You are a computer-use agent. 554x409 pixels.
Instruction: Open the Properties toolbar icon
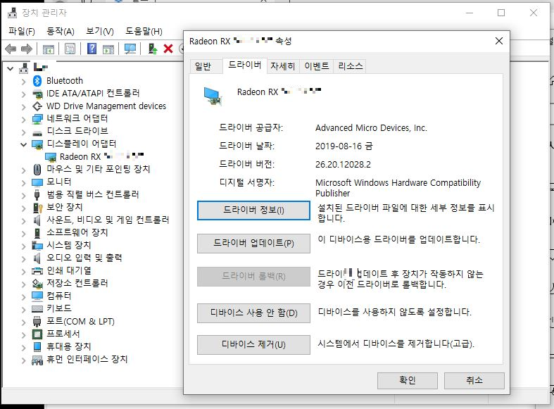tap(70, 49)
